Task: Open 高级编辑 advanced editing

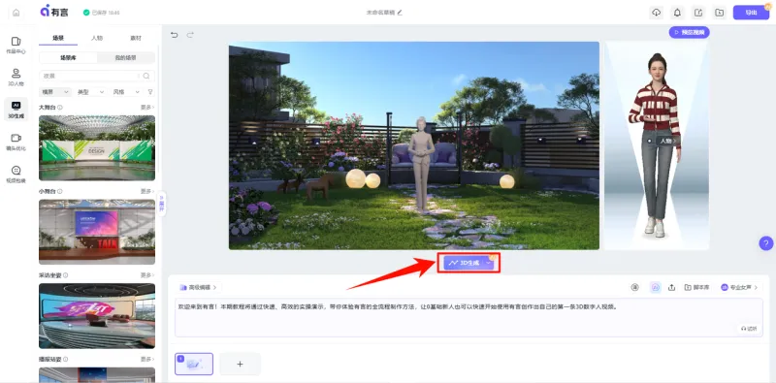Action: (x=198, y=287)
